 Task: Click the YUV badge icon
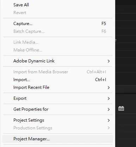tap(121, 109)
